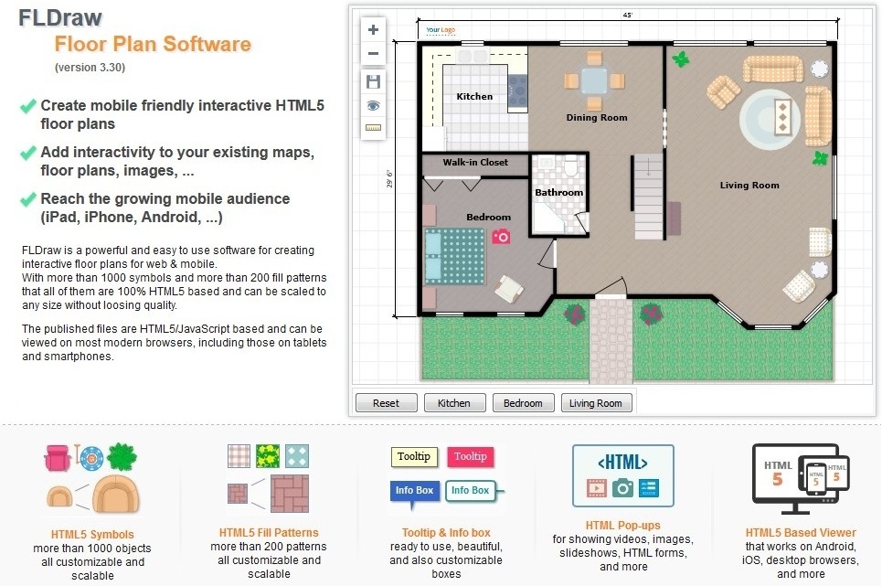Select the round rug with coffee table
882x586 pixels.
coord(769,118)
